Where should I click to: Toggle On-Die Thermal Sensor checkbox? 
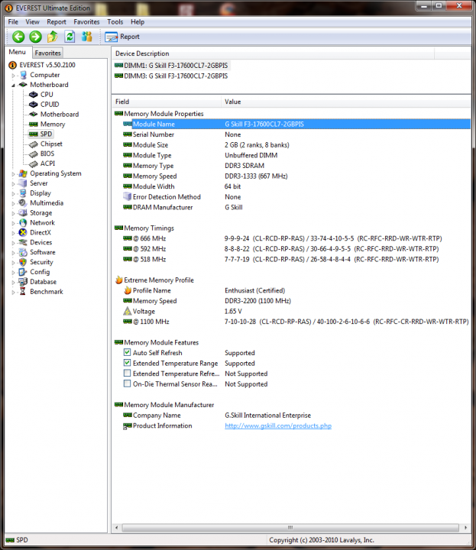point(128,383)
